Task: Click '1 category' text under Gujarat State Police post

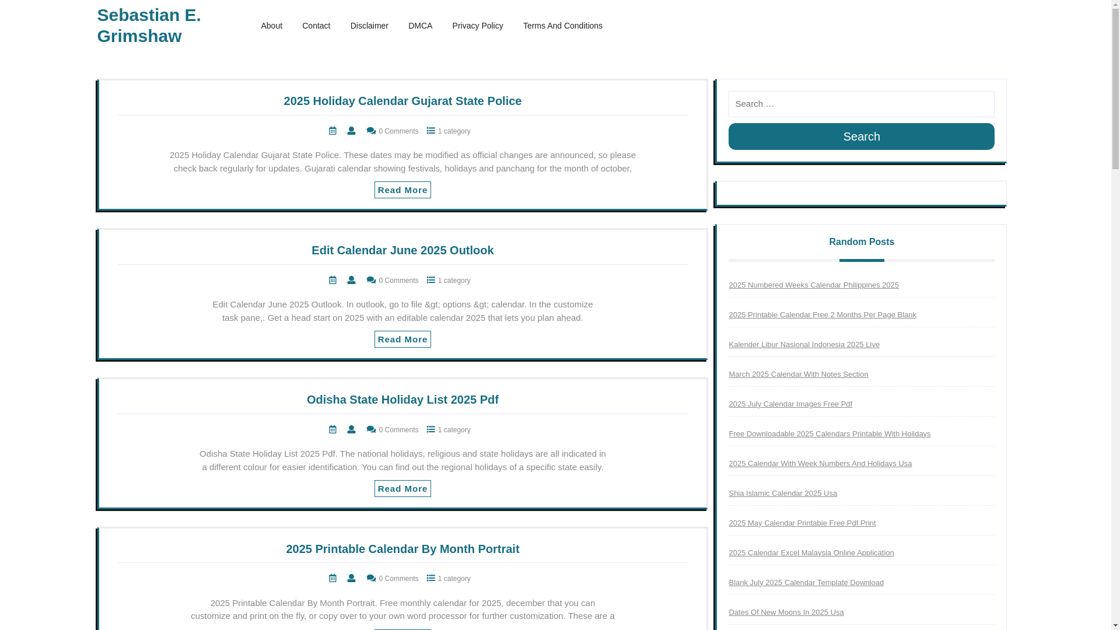Action: point(454,131)
